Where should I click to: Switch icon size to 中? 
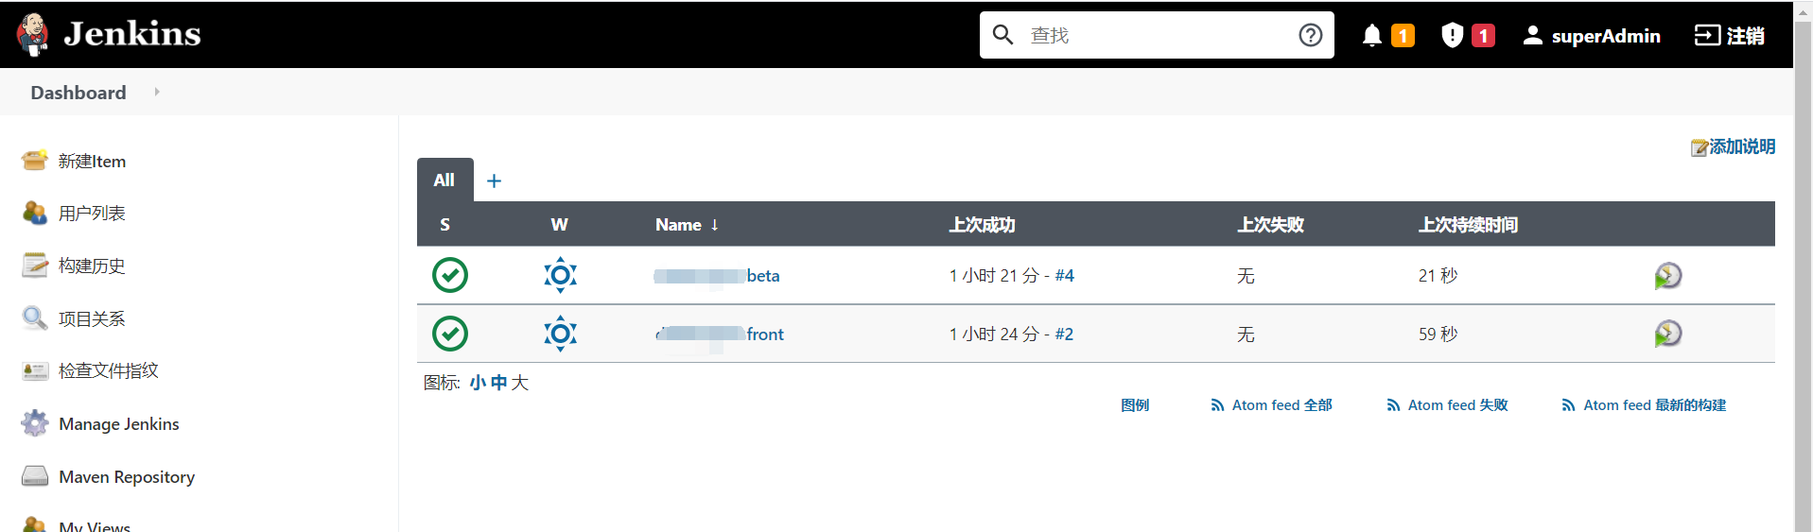pyautogui.click(x=498, y=383)
